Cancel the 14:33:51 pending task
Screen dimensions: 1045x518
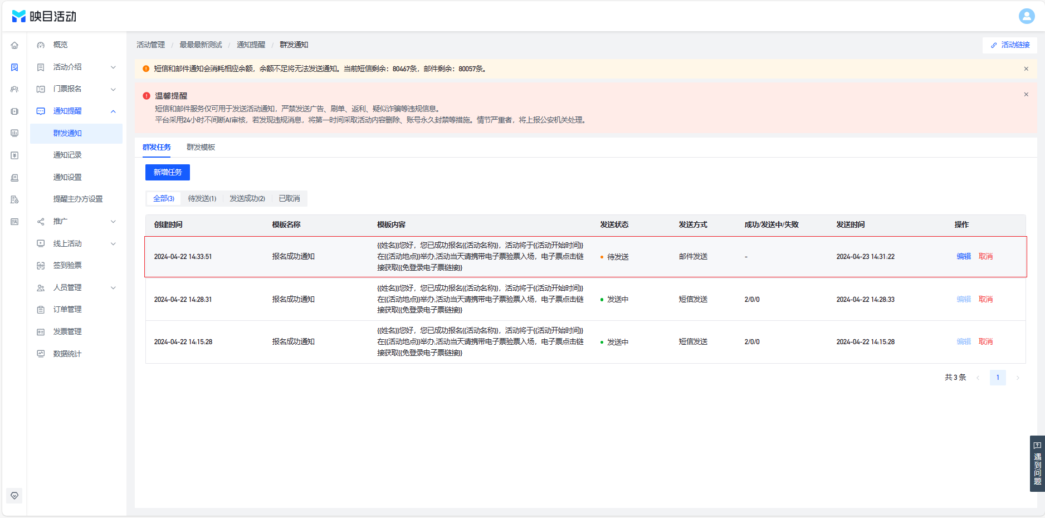tap(985, 257)
